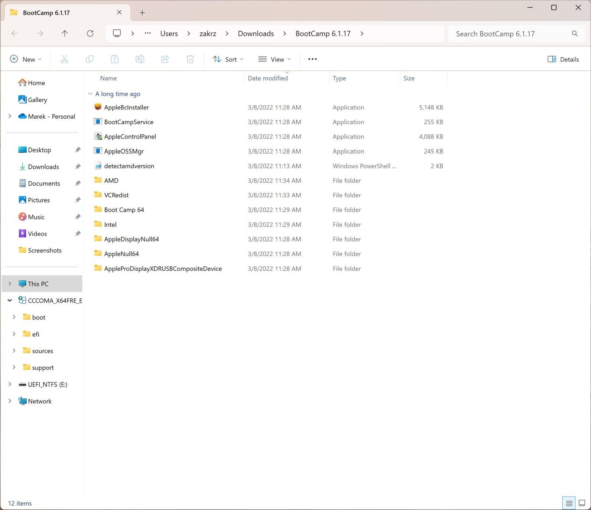Expand the Network tree node

tap(10, 401)
